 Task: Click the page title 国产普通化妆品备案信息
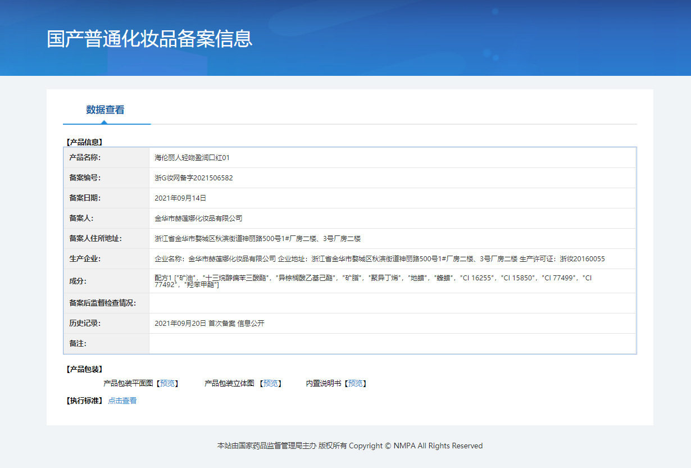(x=149, y=38)
